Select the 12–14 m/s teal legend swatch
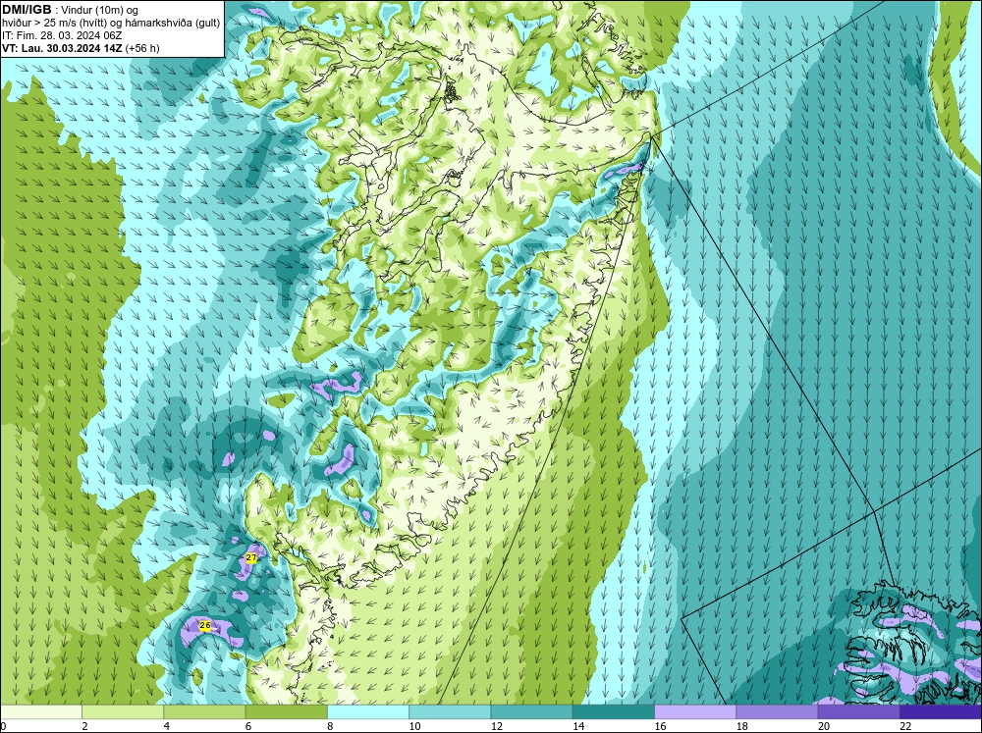982x733 pixels. pyautogui.click(x=531, y=711)
